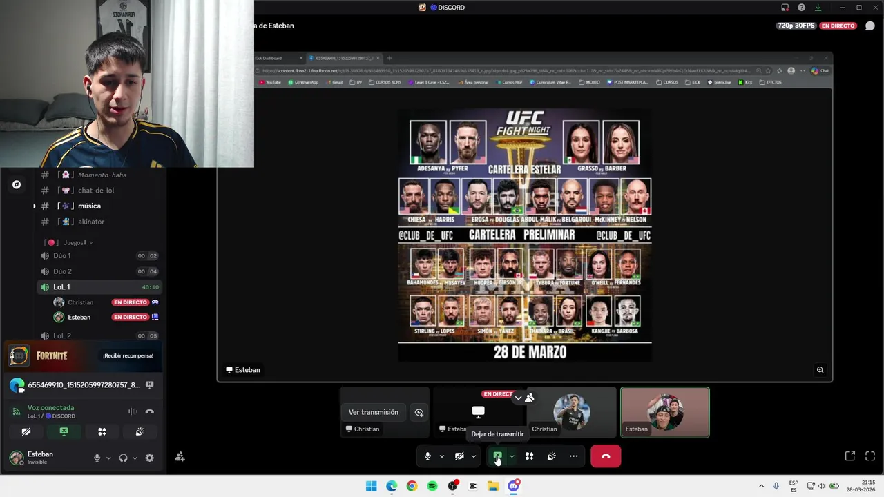Open File Explorer from the taskbar
884x497 pixels.
493,486
